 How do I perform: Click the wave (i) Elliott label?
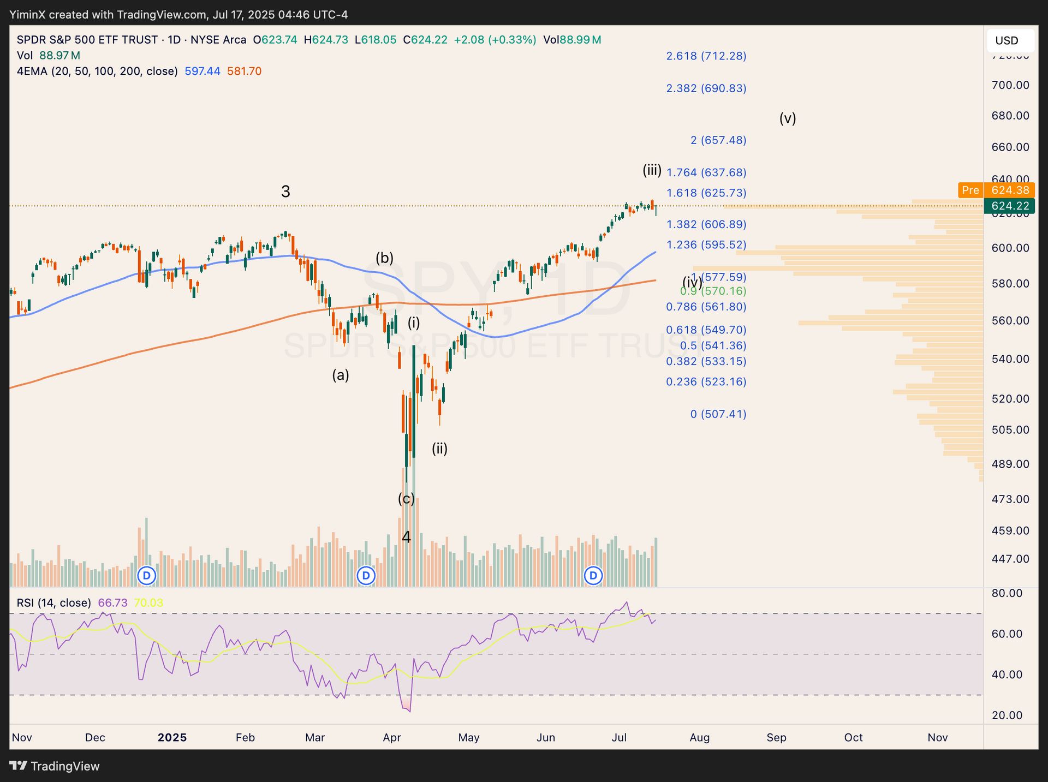(x=414, y=323)
